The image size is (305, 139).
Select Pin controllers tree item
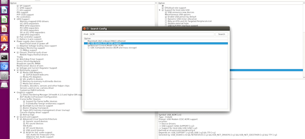(24, 17)
